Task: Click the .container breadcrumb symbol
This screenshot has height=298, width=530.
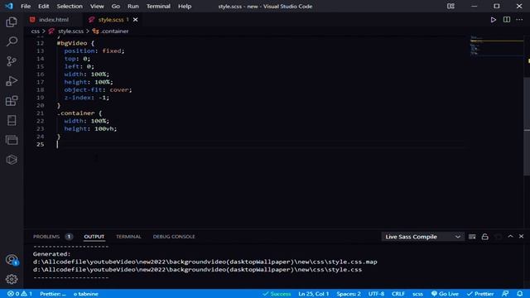Action: [114, 31]
